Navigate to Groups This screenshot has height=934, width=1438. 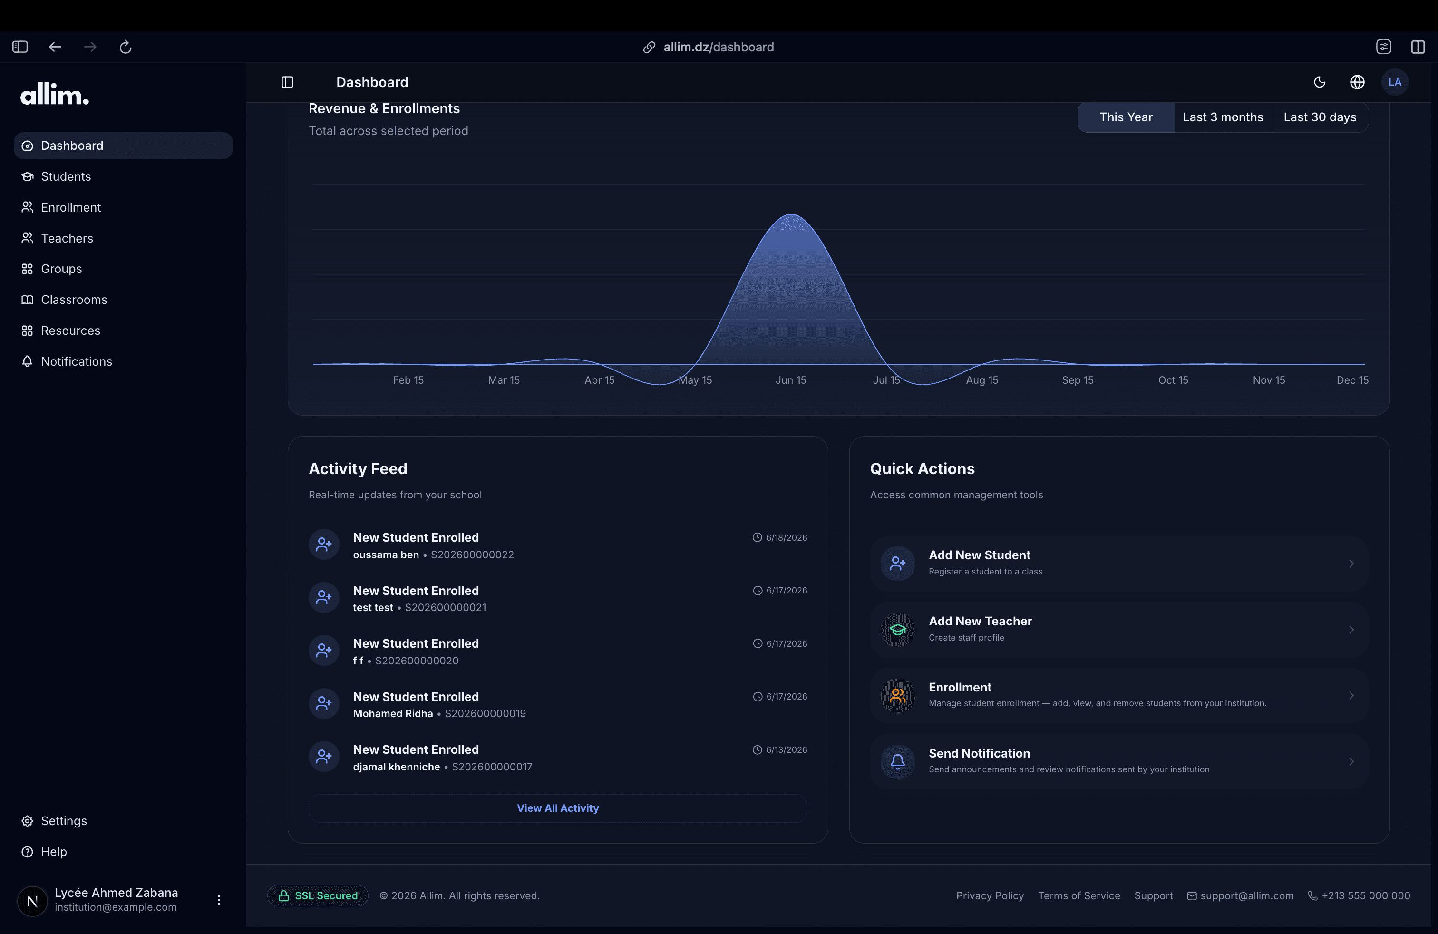[x=123, y=269]
